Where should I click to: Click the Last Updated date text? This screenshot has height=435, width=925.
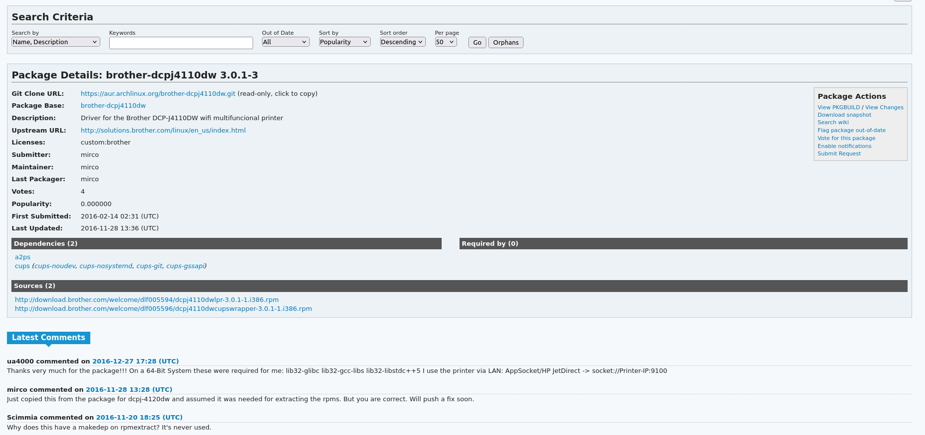point(120,228)
